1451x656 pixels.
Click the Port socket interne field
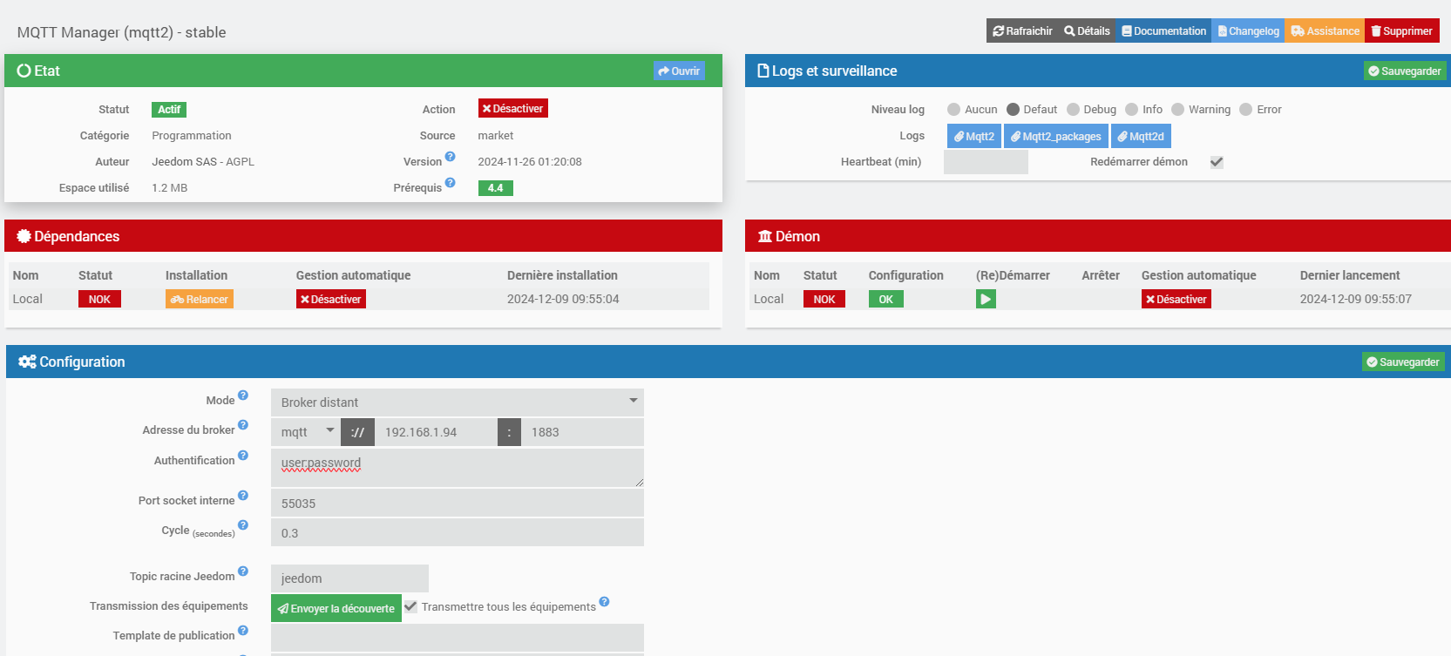point(458,504)
